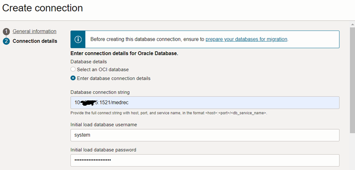Click the vertical scrollbar thumb
The height and width of the screenshot is (170, 355).
[353, 80]
